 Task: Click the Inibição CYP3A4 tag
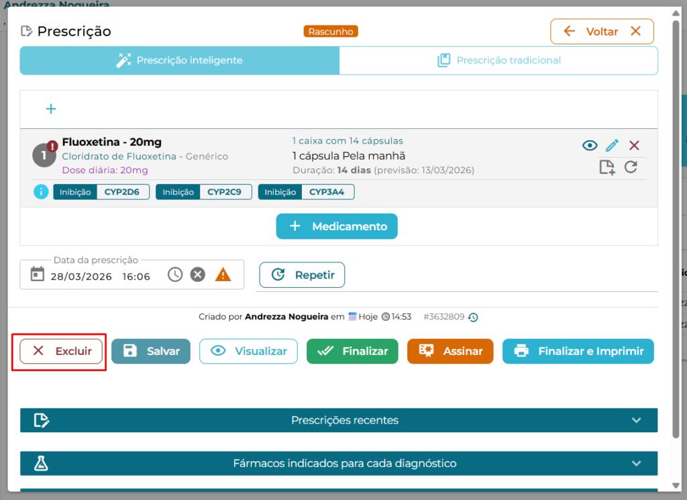pyautogui.click(x=306, y=192)
